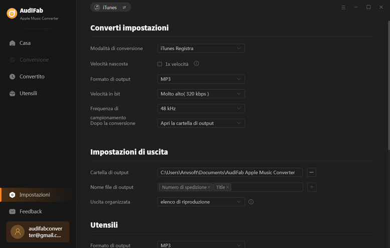Remove the Numero di spedizione tag
The width and height of the screenshot is (390, 248).
tap(209, 187)
